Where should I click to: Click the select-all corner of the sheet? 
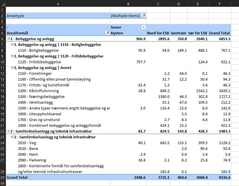coord(3,4)
